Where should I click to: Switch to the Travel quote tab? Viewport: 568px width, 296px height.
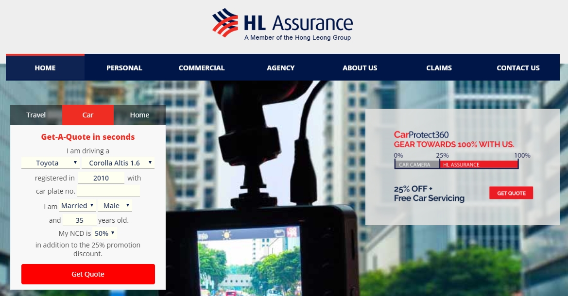[x=36, y=115]
